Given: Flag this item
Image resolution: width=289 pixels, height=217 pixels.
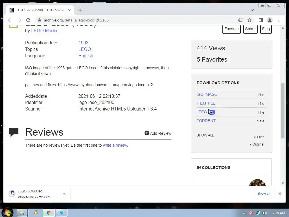Looking at the screenshot, I should [266, 29].
